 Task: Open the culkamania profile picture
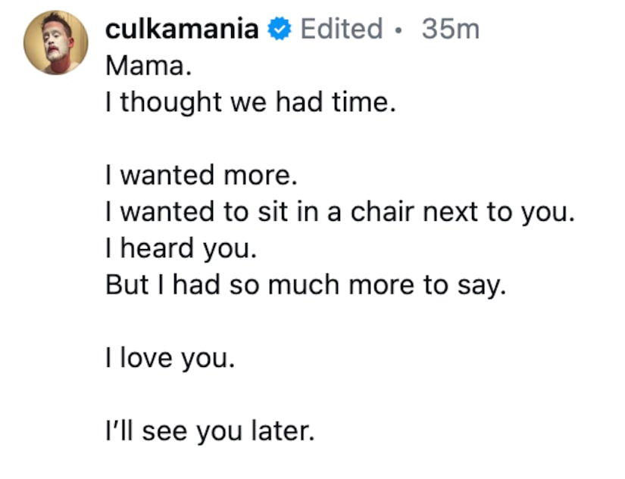click(55, 43)
